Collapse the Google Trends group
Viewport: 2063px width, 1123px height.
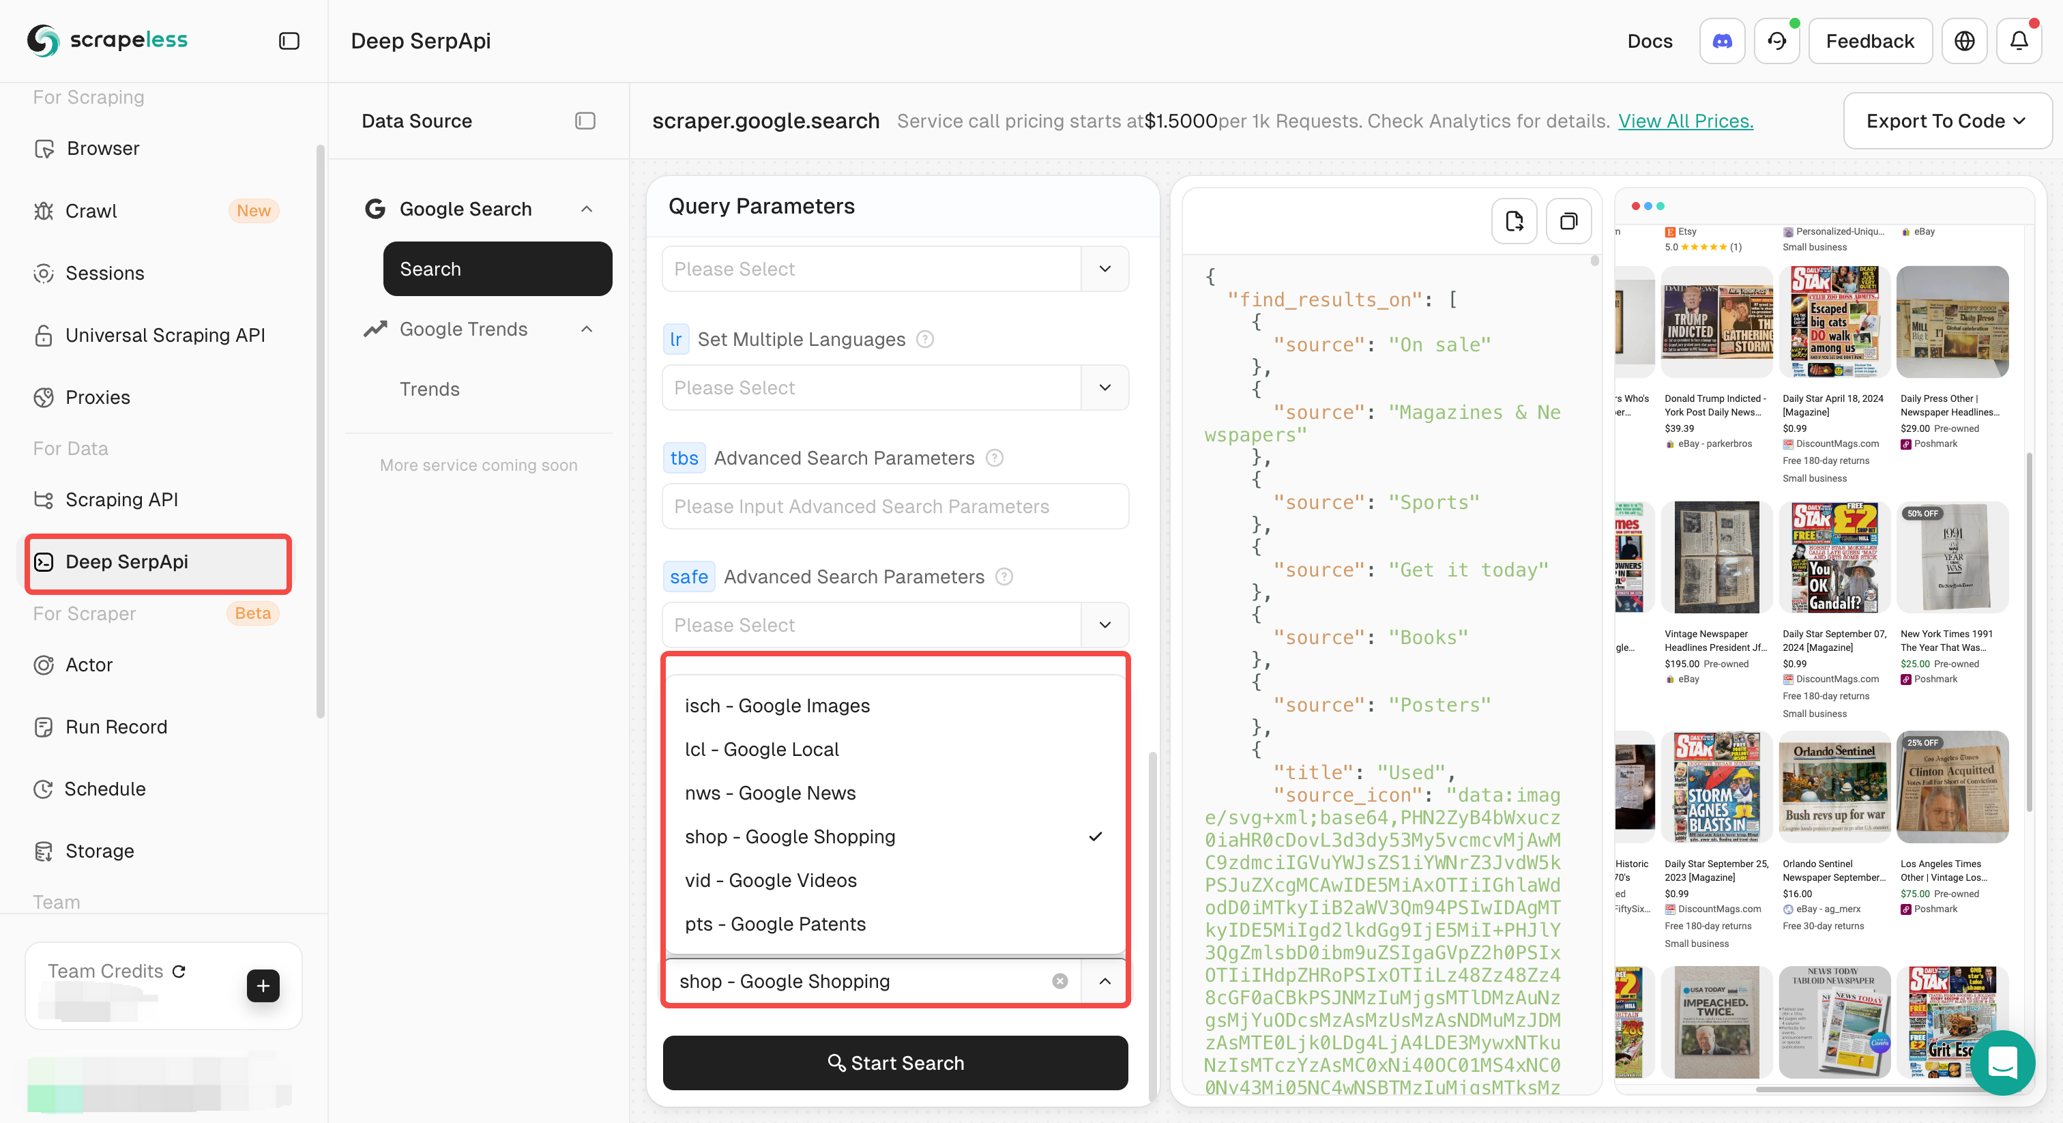click(586, 330)
